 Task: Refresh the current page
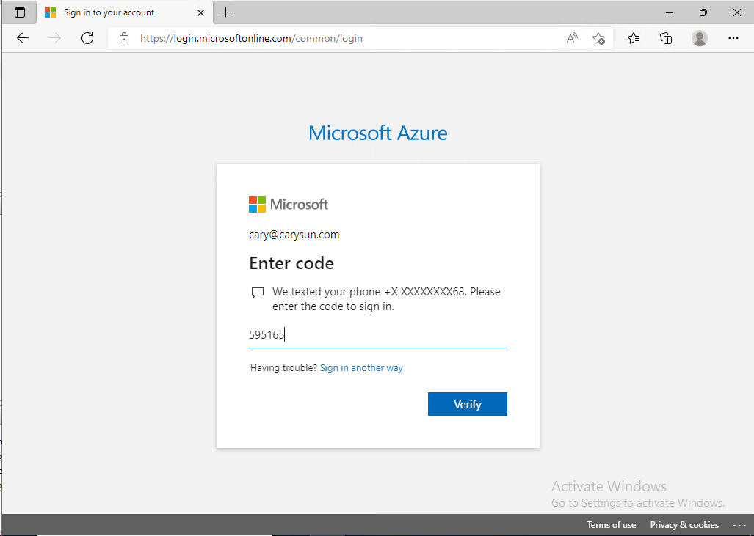click(87, 38)
